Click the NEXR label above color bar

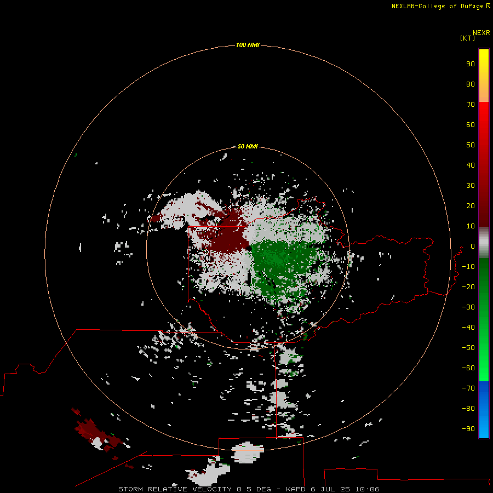tap(481, 33)
